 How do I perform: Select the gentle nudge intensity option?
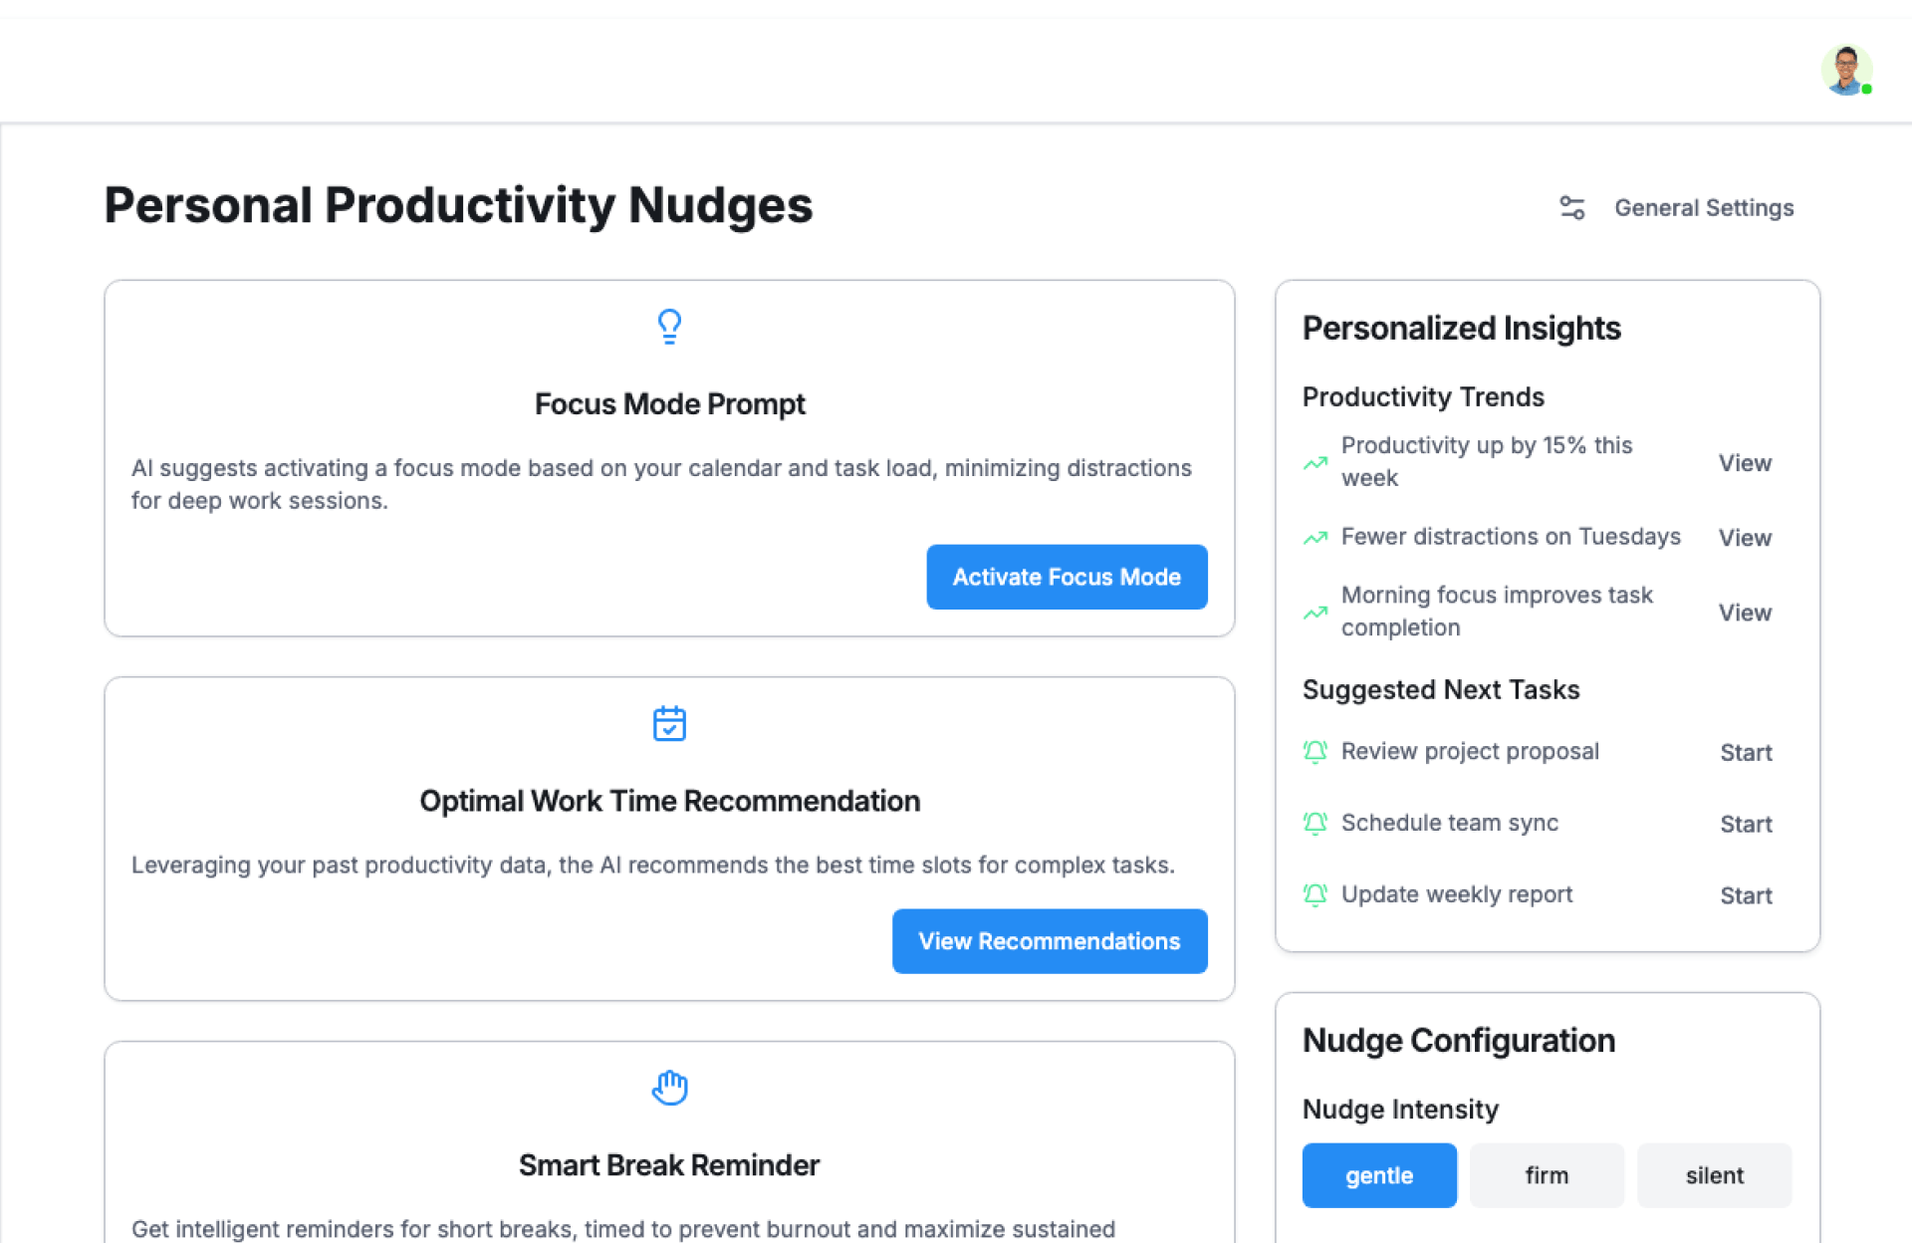pos(1378,1175)
